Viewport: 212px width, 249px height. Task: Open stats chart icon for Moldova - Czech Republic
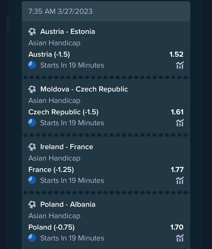click(180, 123)
